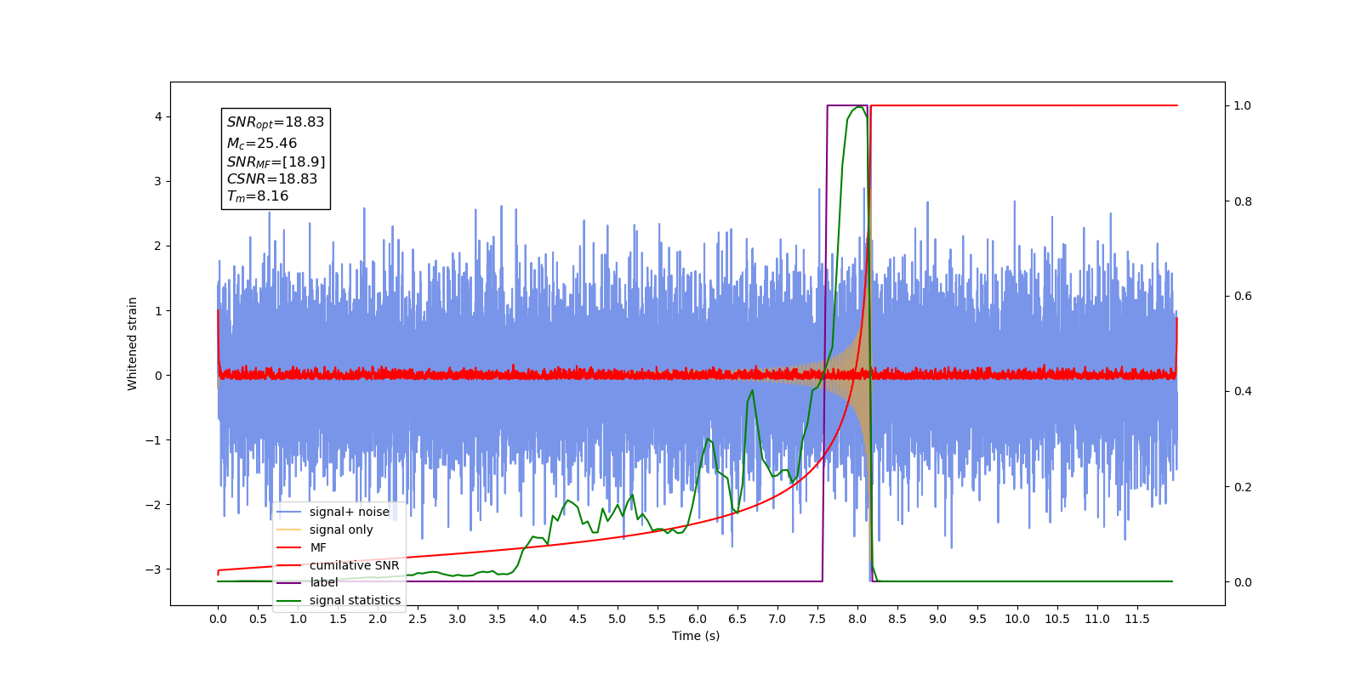
Task: Click the x-axis tick label 2.5
Action: tap(418, 619)
